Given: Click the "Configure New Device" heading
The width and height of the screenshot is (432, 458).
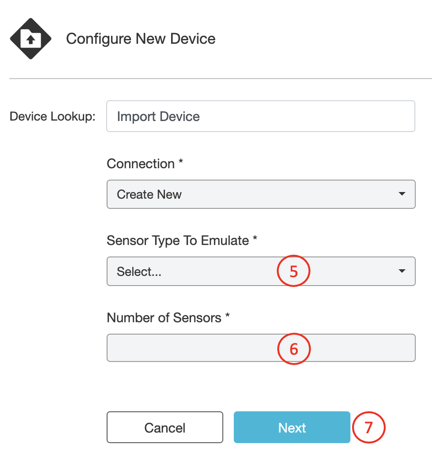Looking at the screenshot, I should tap(141, 38).
